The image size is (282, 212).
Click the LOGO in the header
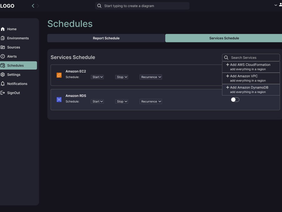pyautogui.click(x=7, y=6)
